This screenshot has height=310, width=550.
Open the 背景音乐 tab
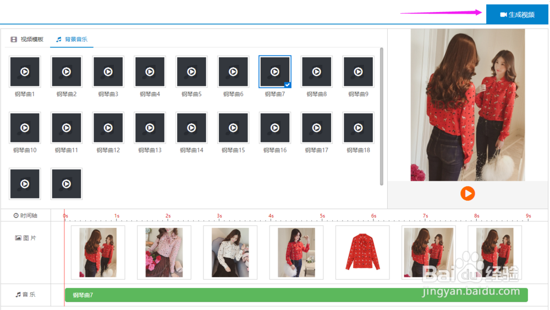pos(71,39)
